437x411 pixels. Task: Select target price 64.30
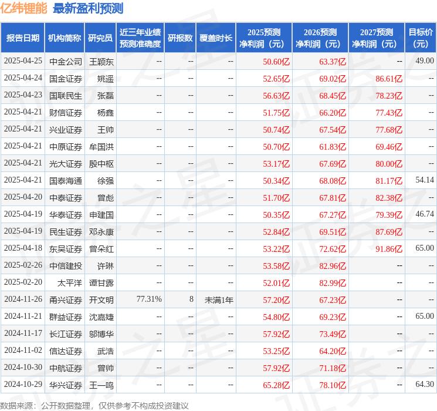pos(425,384)
